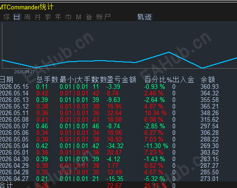Viewport: 237px width, 188px height.
Task: Click percentage -11.30 %
Action: 156,146
